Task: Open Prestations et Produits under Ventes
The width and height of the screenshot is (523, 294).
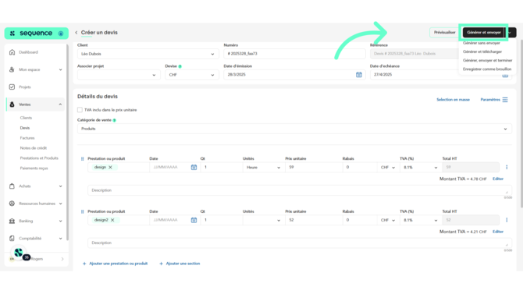Action: pos(39,158)
